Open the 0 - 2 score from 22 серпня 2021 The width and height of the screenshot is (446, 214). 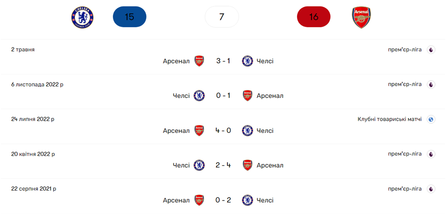223,200
